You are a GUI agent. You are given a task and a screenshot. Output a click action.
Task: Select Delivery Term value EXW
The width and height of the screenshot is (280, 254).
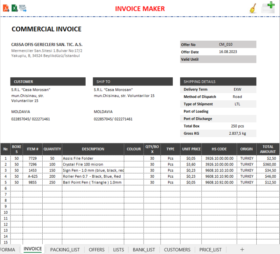237,89
